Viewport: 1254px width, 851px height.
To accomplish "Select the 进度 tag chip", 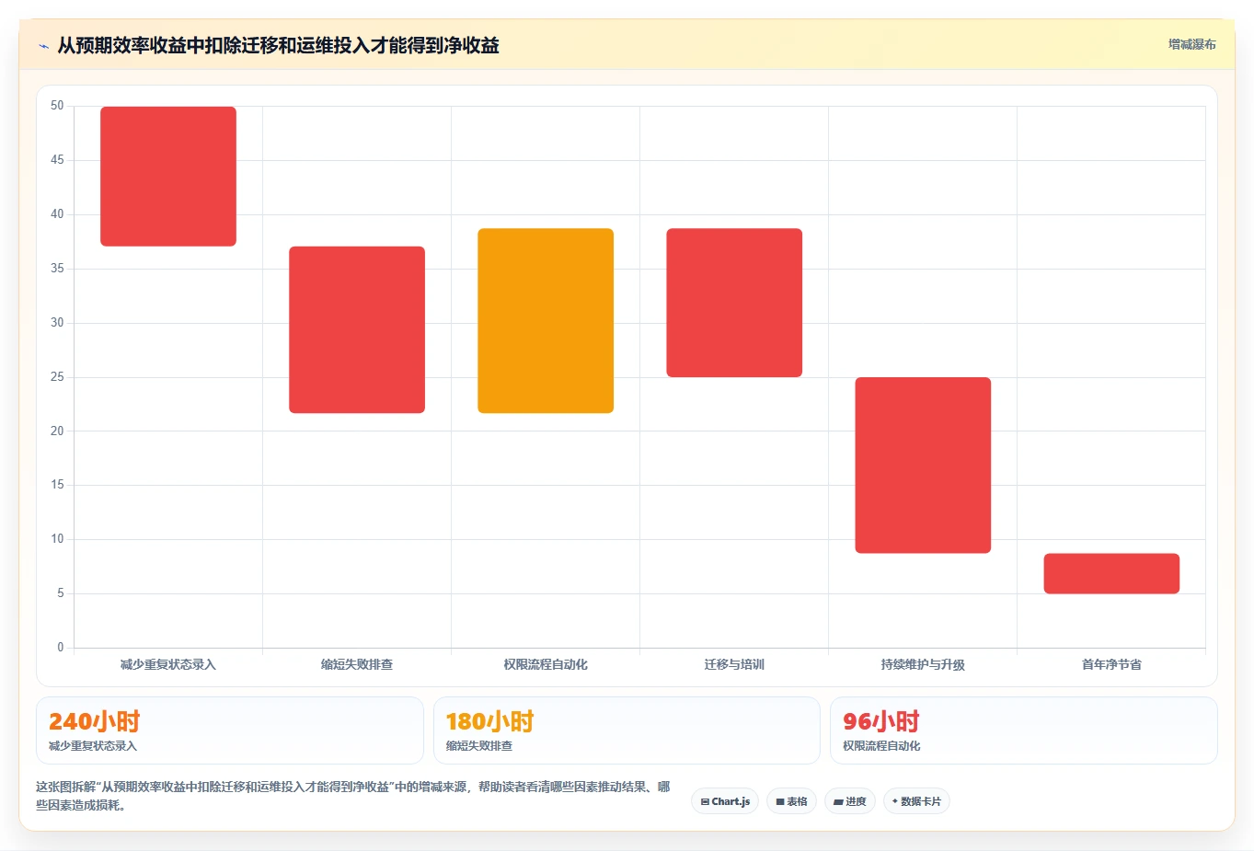I will (x=850, y=801).
